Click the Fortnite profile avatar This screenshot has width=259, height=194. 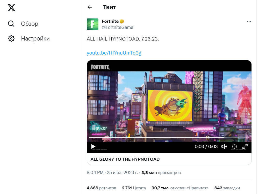point(92,24)
